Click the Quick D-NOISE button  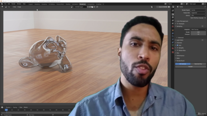(163, 7)
